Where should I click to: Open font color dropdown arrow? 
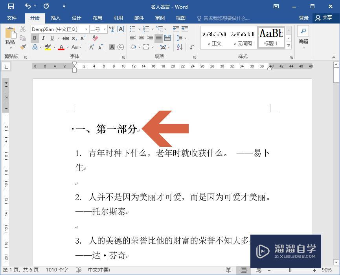point(68,47)
